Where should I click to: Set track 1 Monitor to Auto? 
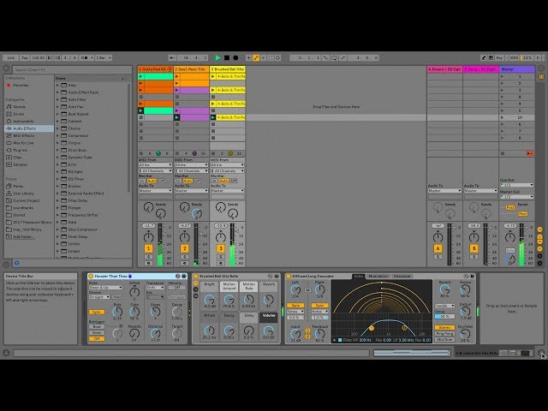coord(152,181)
